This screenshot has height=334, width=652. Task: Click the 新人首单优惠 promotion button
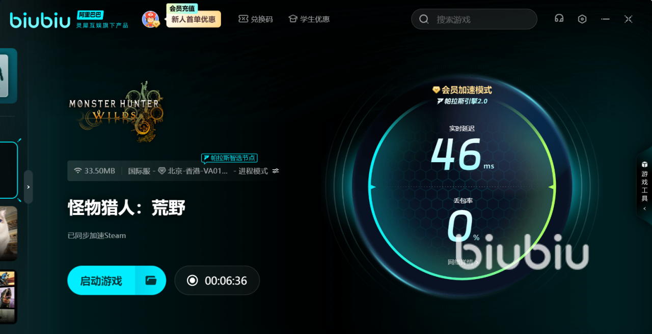194,19
